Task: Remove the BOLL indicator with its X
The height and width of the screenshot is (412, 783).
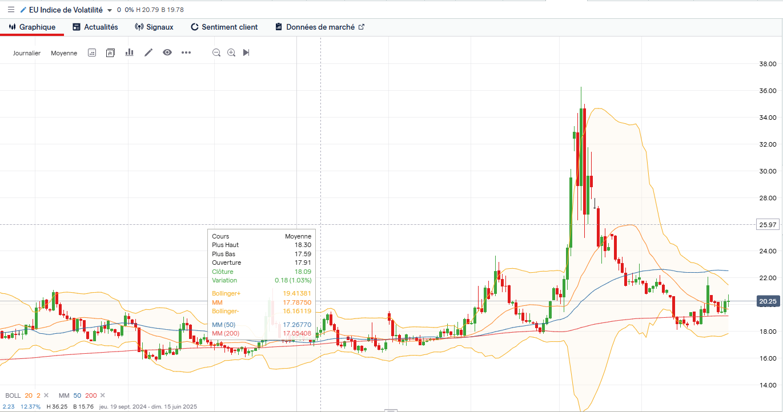Action: coord(46,395)
